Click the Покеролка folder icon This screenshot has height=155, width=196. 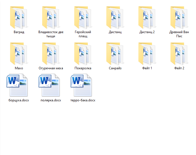point(83,53)
